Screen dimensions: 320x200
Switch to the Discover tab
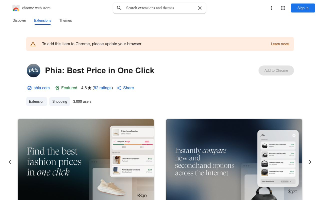coord(19,20)
